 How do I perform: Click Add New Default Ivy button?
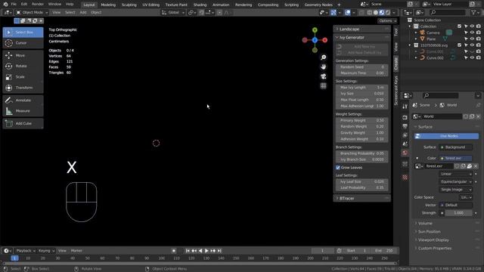[x=361, y=53]
